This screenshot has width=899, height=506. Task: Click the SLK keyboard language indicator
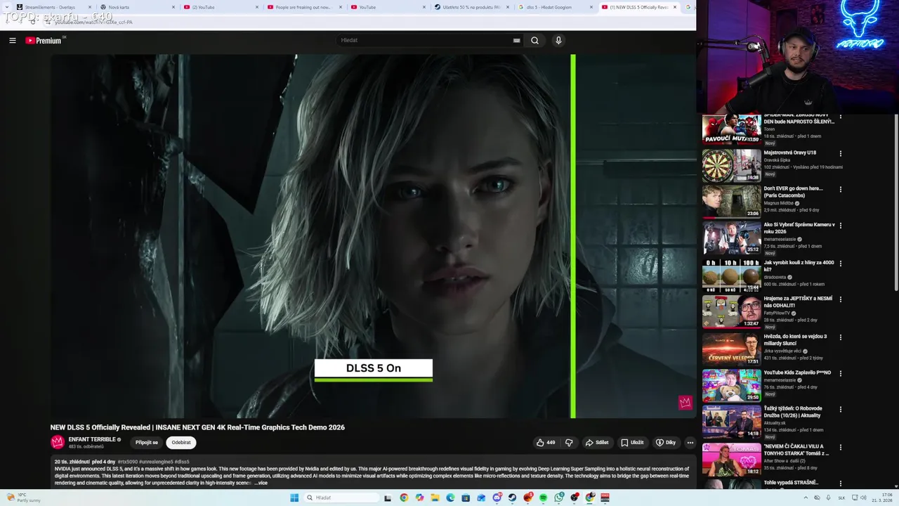(841, 498)
